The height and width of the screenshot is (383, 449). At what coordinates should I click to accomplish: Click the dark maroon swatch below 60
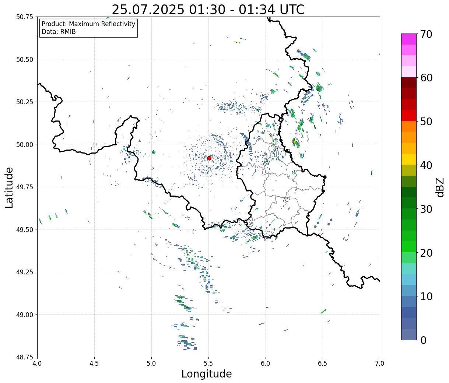coord(409,83)
